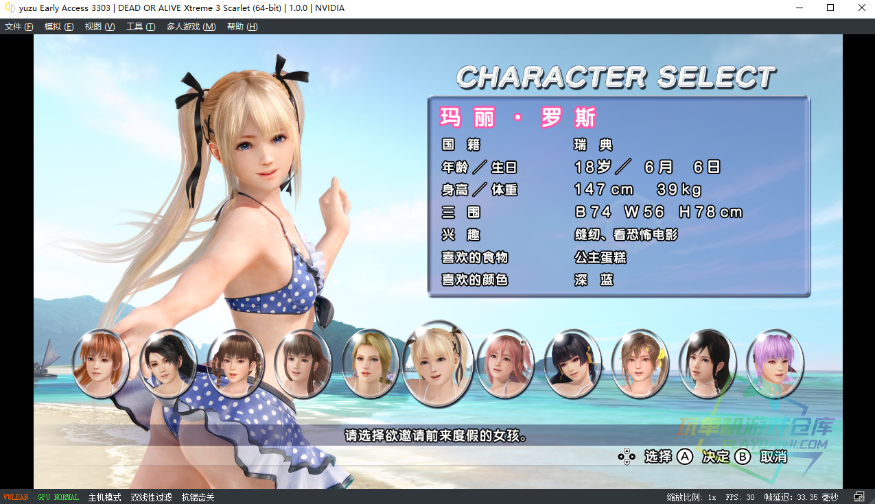Expand the 帮助 (H) menu
This screenshot has width=875, height=504.
point(242,27)
